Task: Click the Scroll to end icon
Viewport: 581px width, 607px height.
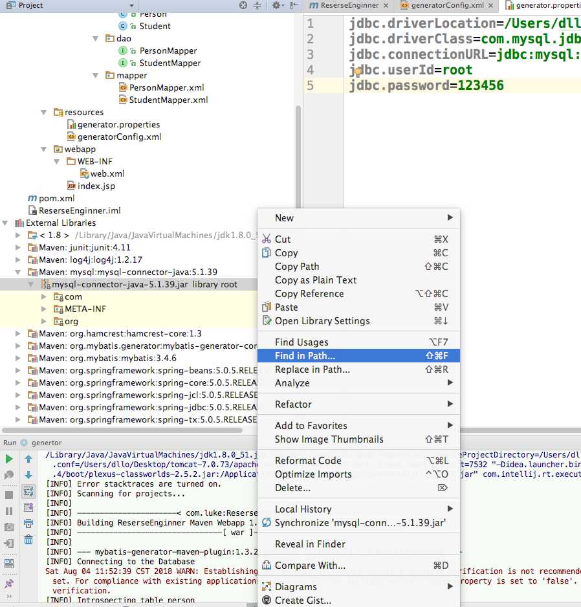Action: tap(28, 507)
